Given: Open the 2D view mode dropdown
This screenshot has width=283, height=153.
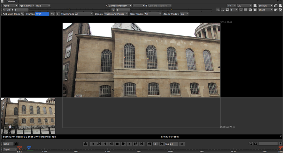Looking at the screenshot, I should [244, 6].
